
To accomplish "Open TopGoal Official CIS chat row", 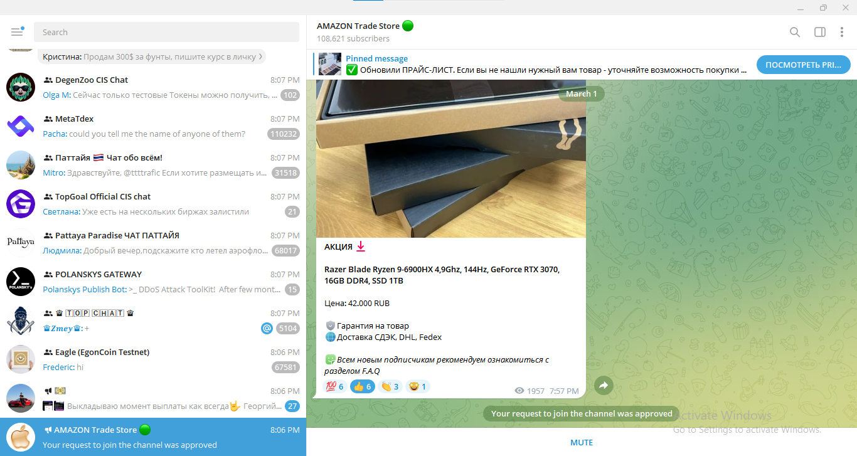I will click(153, 204).
